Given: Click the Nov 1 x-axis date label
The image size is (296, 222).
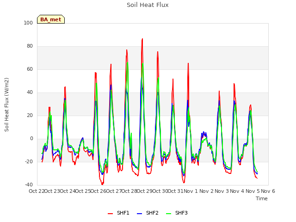Looking at the screenshot, I should [191, 191].
